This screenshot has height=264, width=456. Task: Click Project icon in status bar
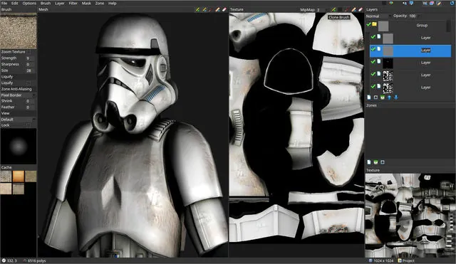[400, 260]
